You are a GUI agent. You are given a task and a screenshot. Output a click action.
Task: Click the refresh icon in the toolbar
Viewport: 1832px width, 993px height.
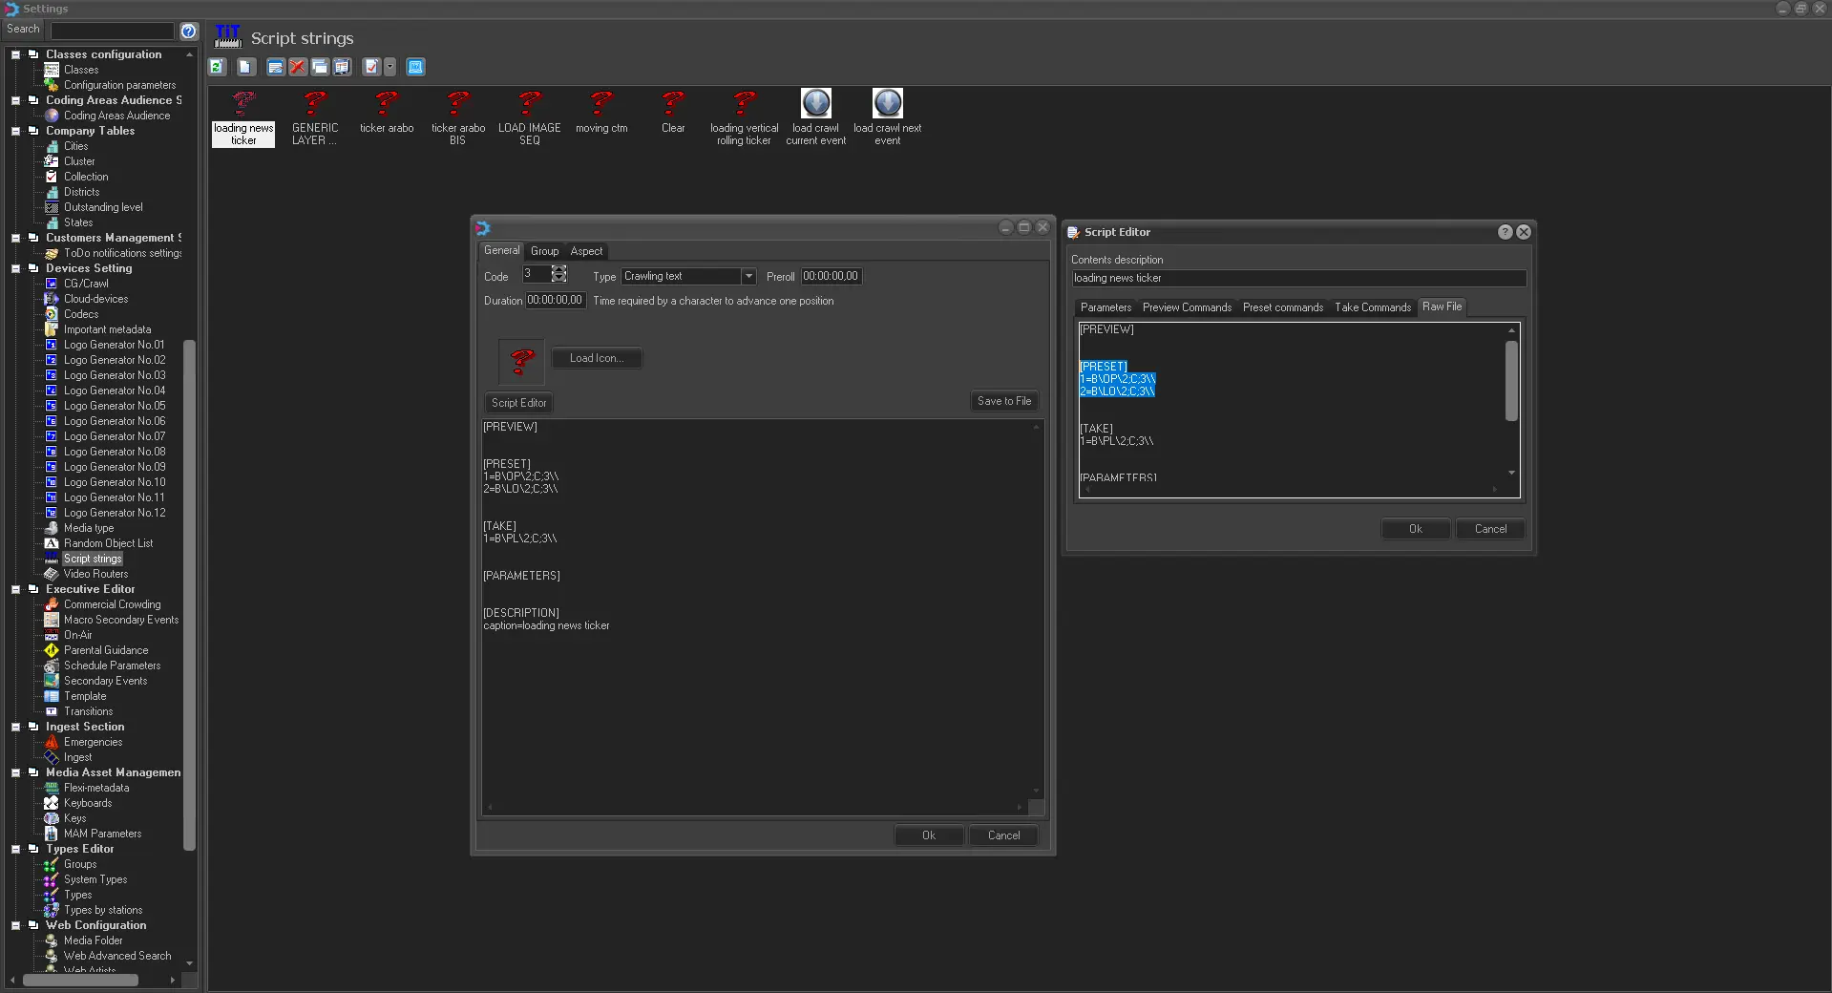(x=217, y=67)
